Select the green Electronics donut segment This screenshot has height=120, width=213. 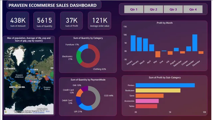click(79, 57)
